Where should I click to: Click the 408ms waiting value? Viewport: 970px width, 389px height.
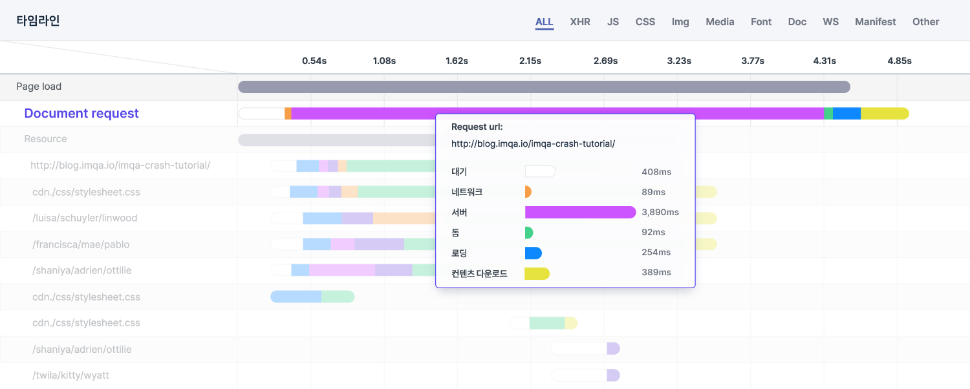coord(656,172)
